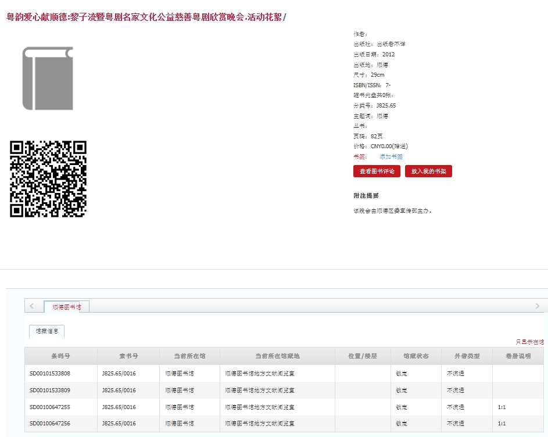Viewport: 548px width, 437px height.
Task: Click the 出版地 顺德 line
Action: tap(371, 65)
